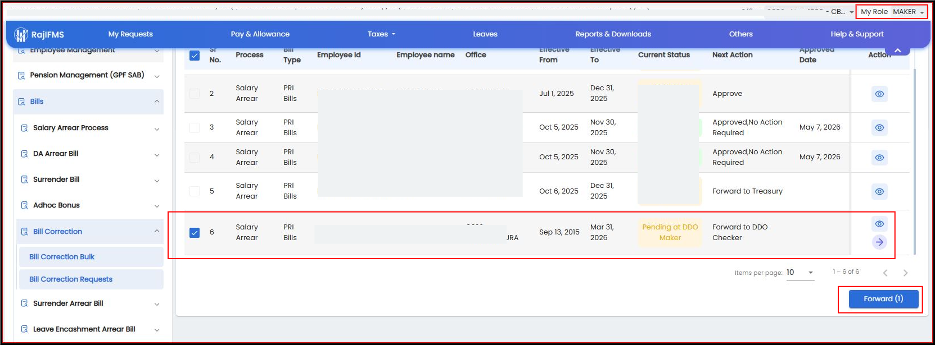Image resolution: width=935 pixels, height=345 pixels.
Task: Tick the checkbox for row 3
Action: pyautogui.click(x=195, y=127)
